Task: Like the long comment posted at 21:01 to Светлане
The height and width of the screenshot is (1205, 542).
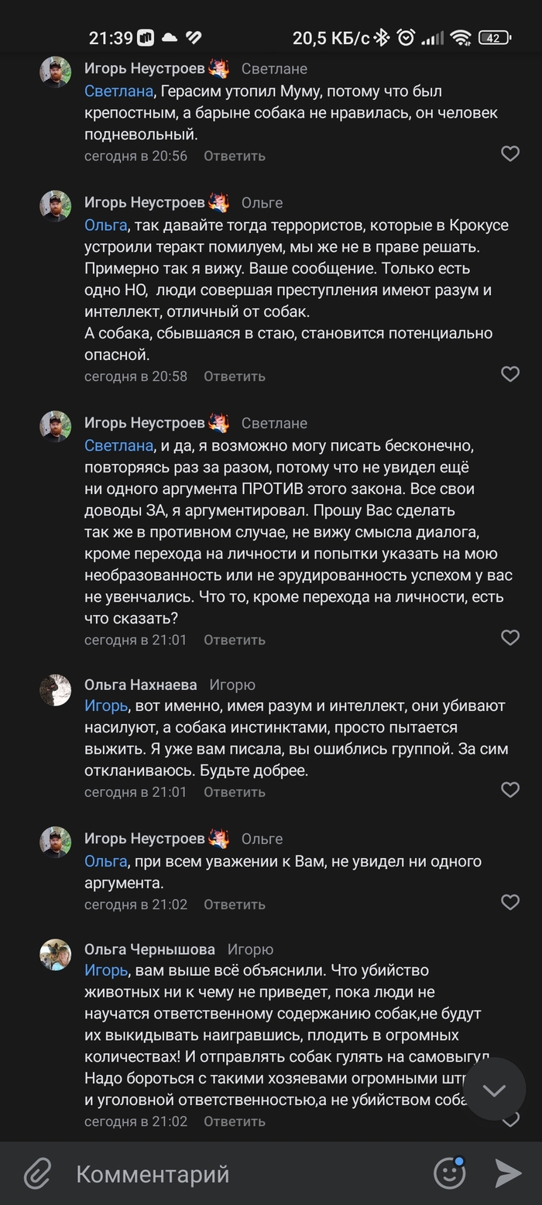Action: (x=510, y=637)
